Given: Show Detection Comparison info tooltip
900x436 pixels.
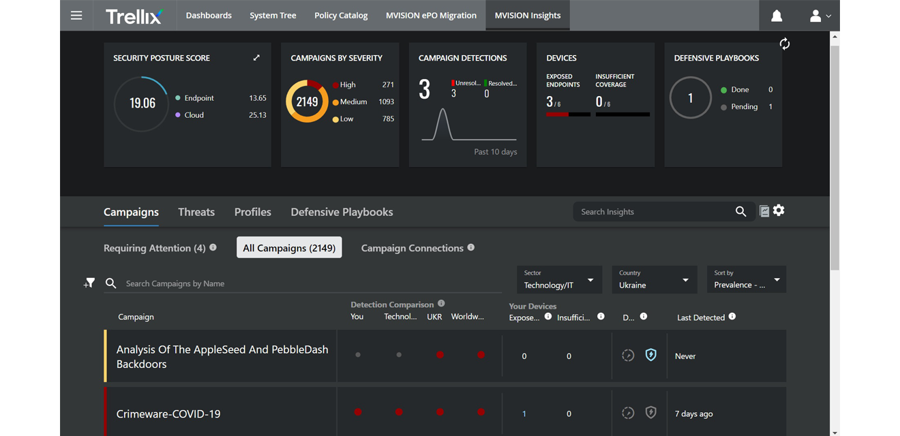Looking at the screenshot, I should tap(441, 304).
